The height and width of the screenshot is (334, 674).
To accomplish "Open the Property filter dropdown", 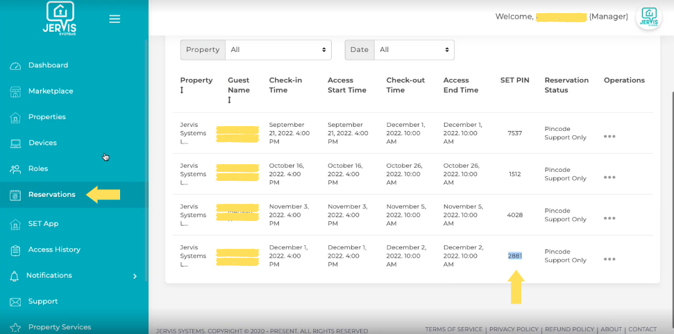I will 278,50.
